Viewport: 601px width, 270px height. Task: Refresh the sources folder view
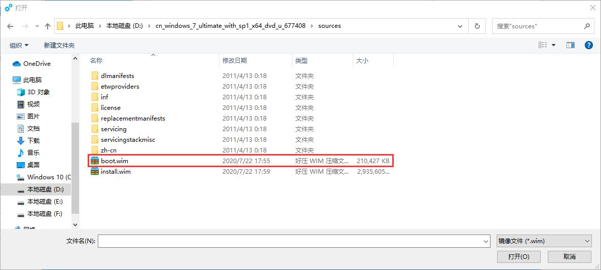(477, 26)
